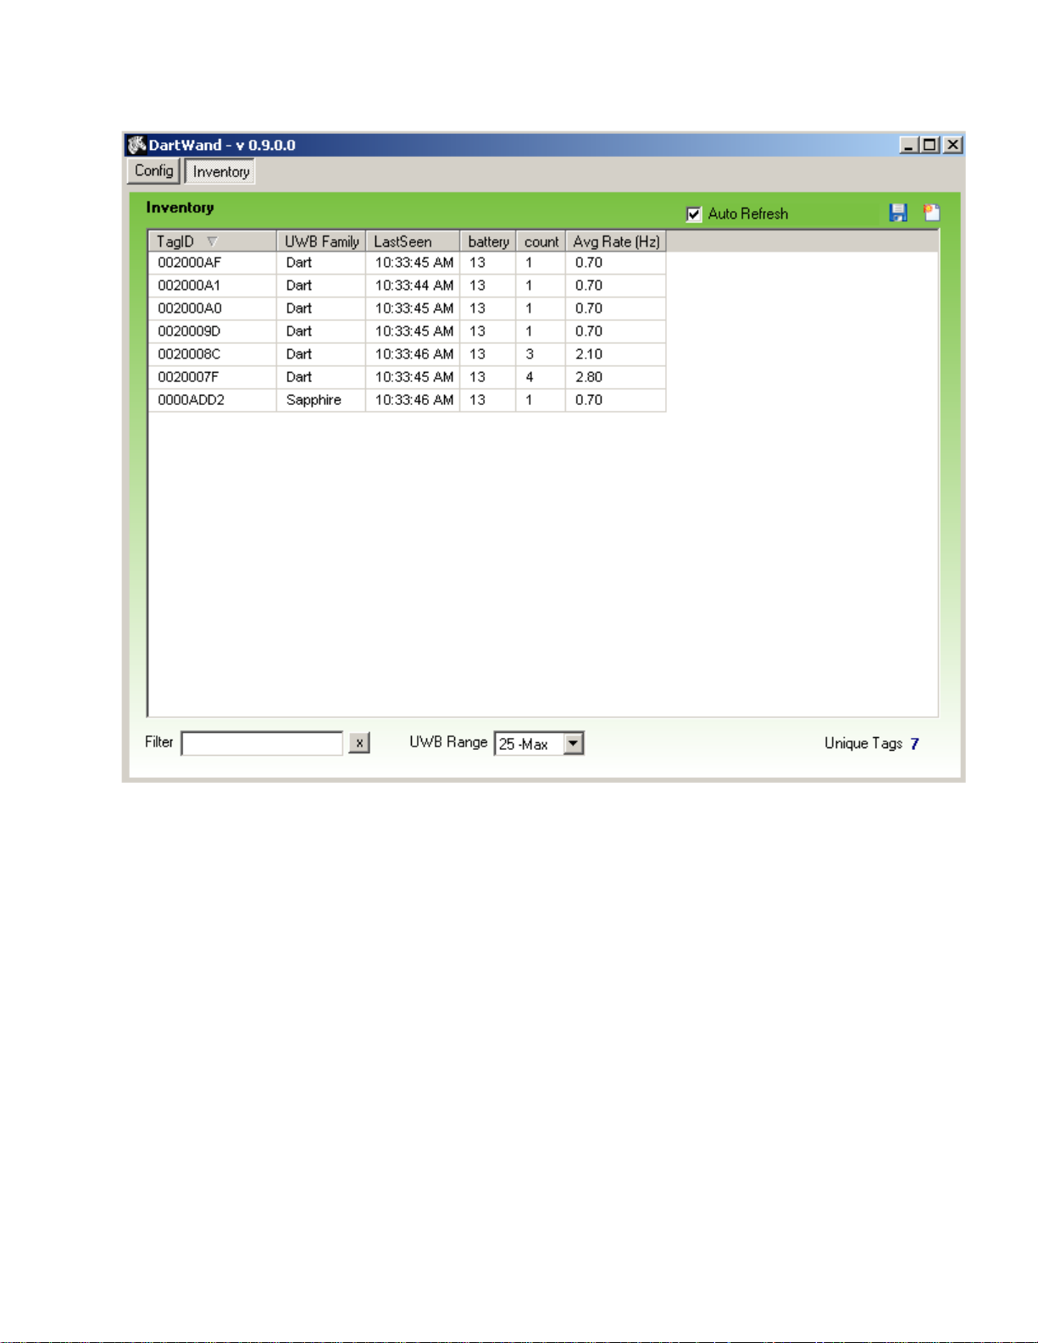Select tag row 0020008C

[408, 354]
